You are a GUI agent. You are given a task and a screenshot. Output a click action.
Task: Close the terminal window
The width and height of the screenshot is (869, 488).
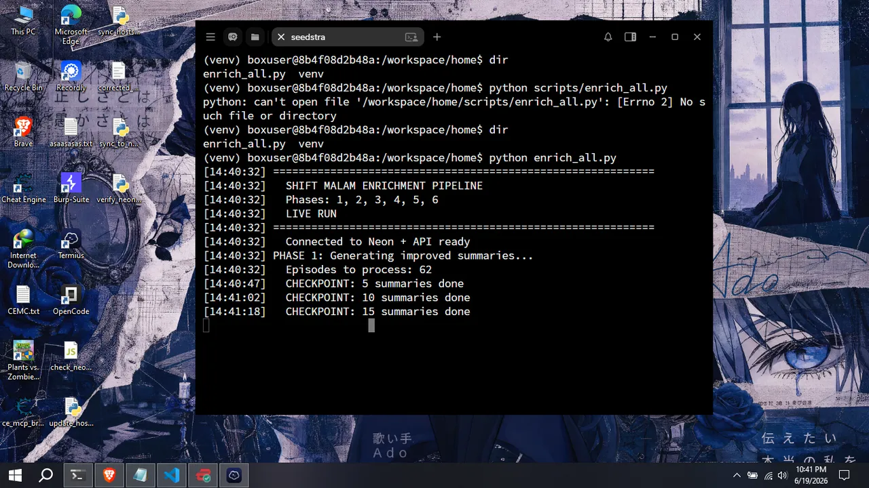697,37
